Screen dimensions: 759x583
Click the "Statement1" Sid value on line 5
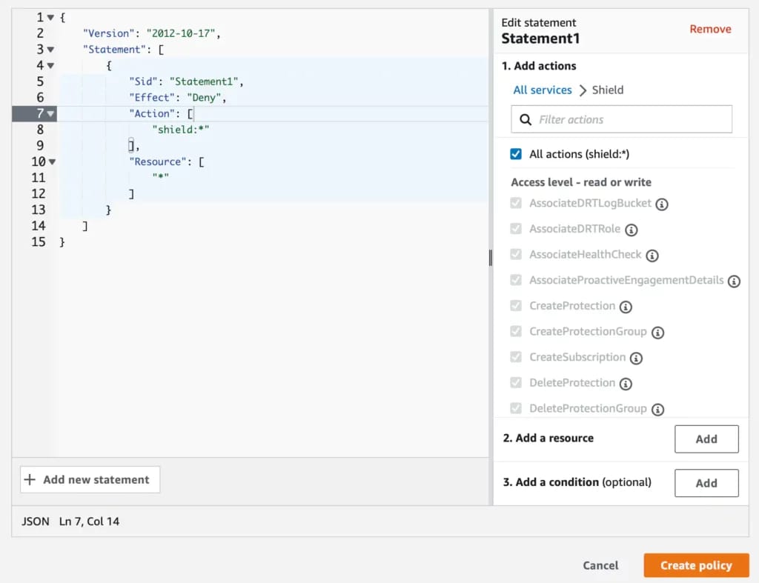[204, 81]
